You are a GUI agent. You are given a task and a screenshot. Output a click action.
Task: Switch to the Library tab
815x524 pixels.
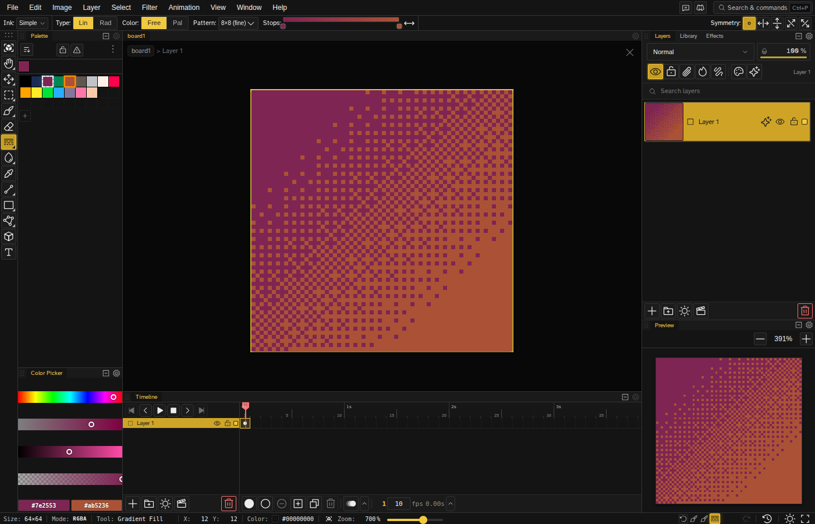click(688, 36)
